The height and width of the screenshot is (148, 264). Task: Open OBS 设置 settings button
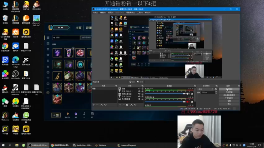(x=229, y=101)
